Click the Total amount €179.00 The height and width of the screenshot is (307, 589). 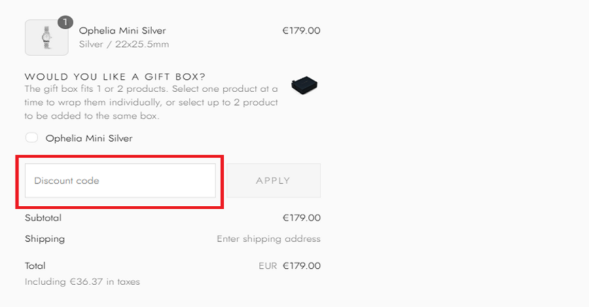302,266
